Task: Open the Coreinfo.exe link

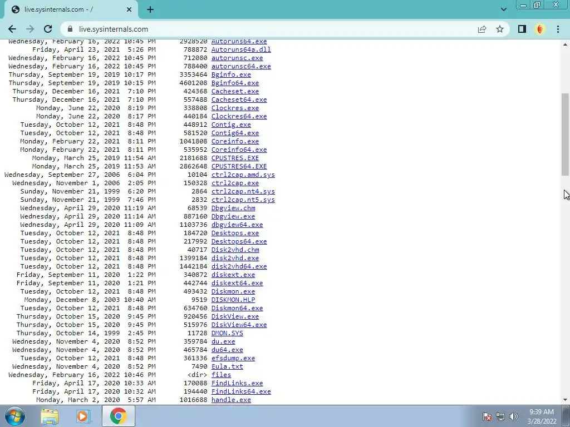Action: [x=235, y=141]
